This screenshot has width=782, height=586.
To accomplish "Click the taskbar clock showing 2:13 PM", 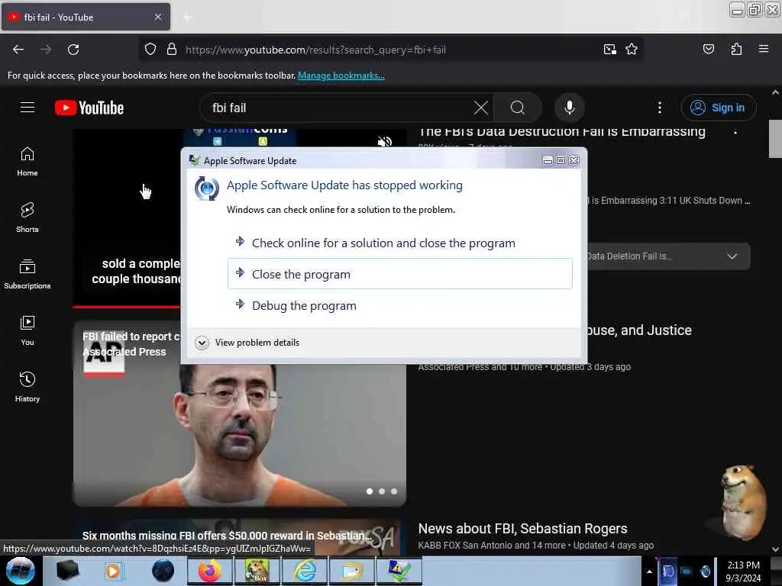I will [743, 572].
